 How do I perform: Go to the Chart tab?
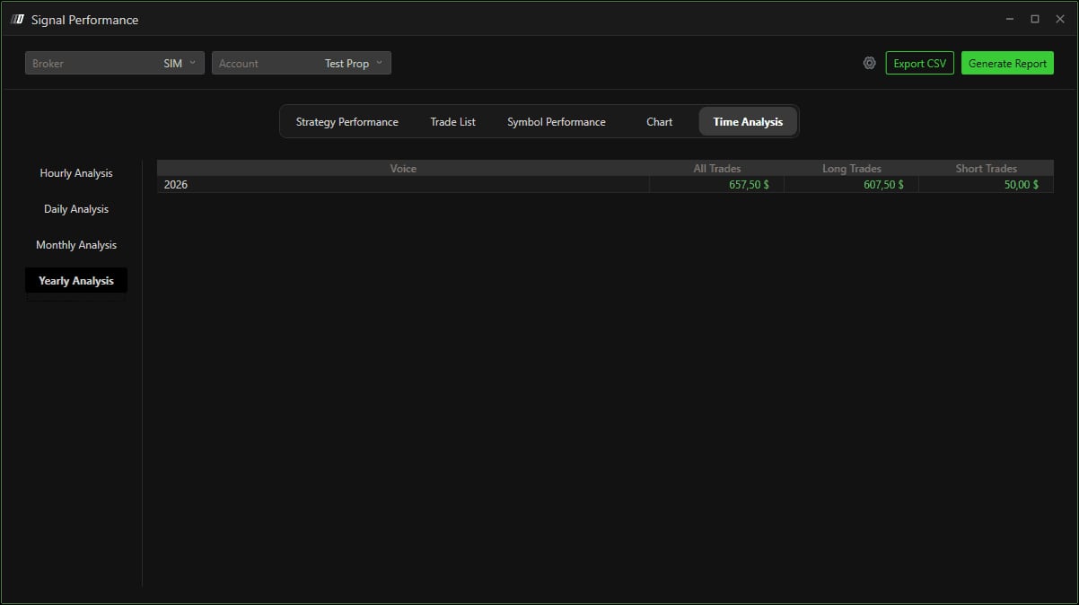[659, 122]
